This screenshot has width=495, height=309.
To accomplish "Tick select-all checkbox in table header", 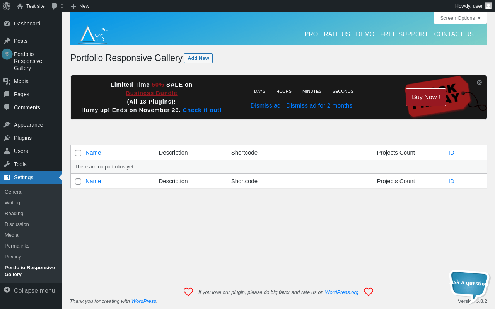I will [x=78, y=153].
